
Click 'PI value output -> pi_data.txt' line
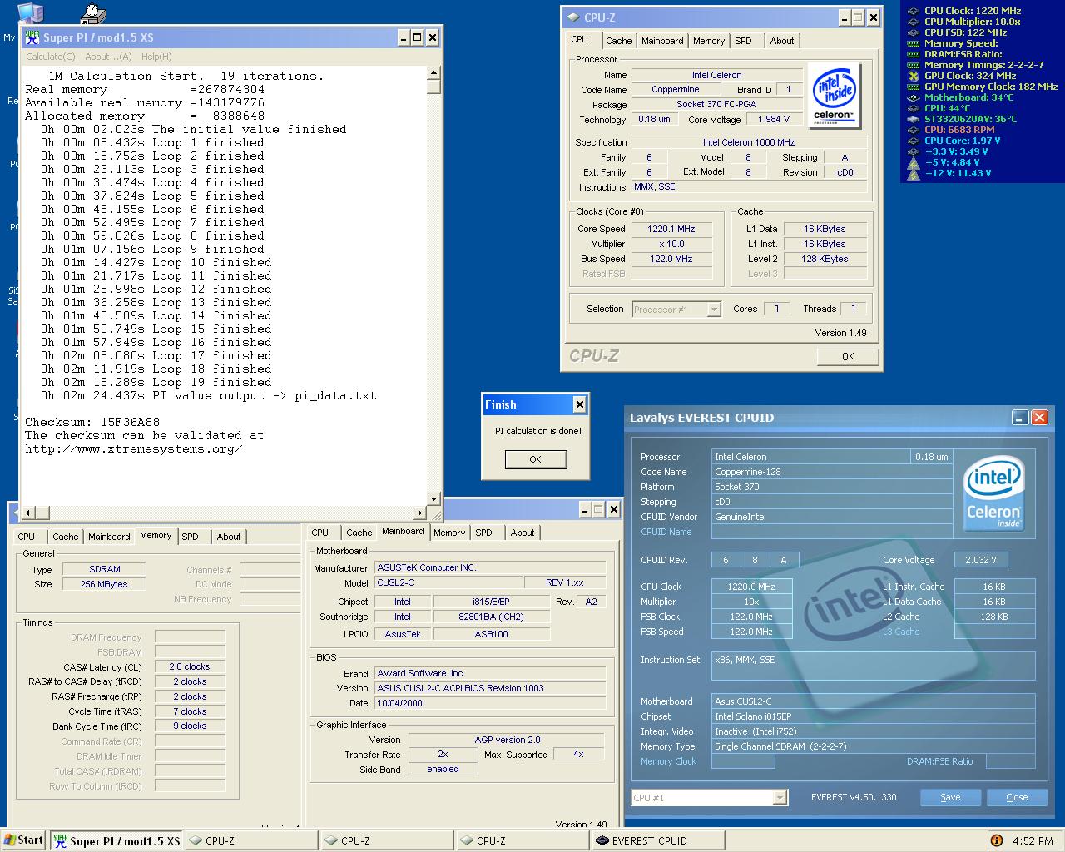209,395
